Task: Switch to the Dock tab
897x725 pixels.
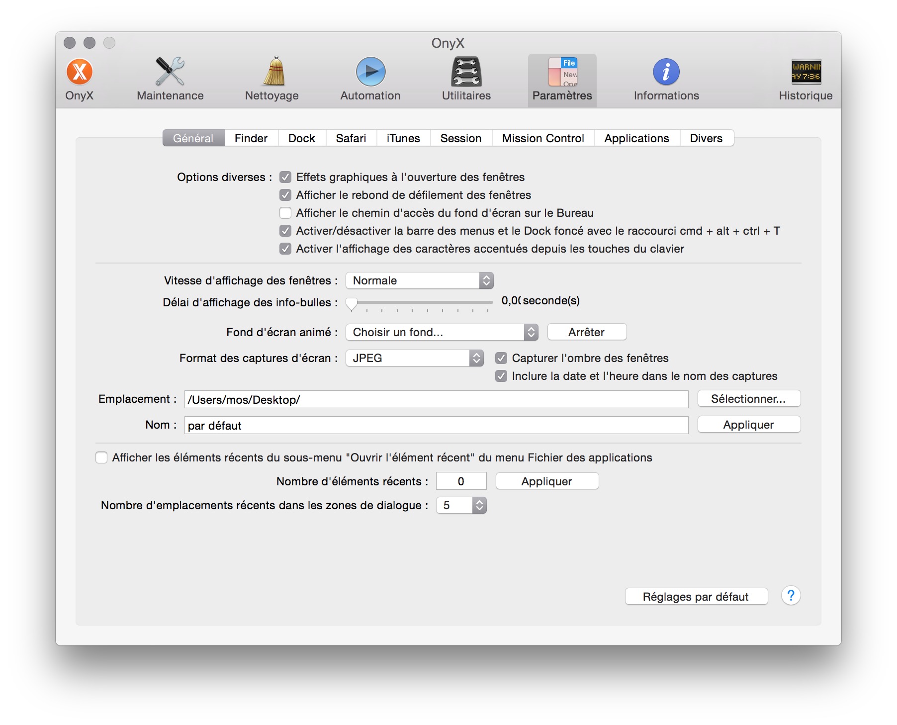Action: coord(302,138)
